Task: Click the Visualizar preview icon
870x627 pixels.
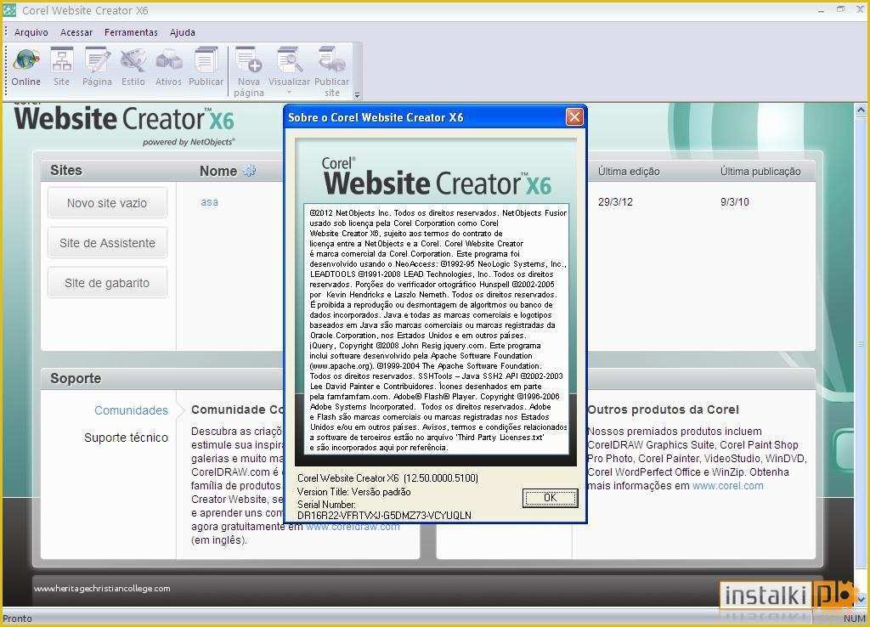Action: pyautogui.click(x=289, y=66)
